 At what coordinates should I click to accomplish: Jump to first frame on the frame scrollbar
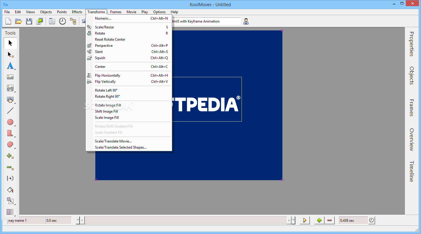78,220
